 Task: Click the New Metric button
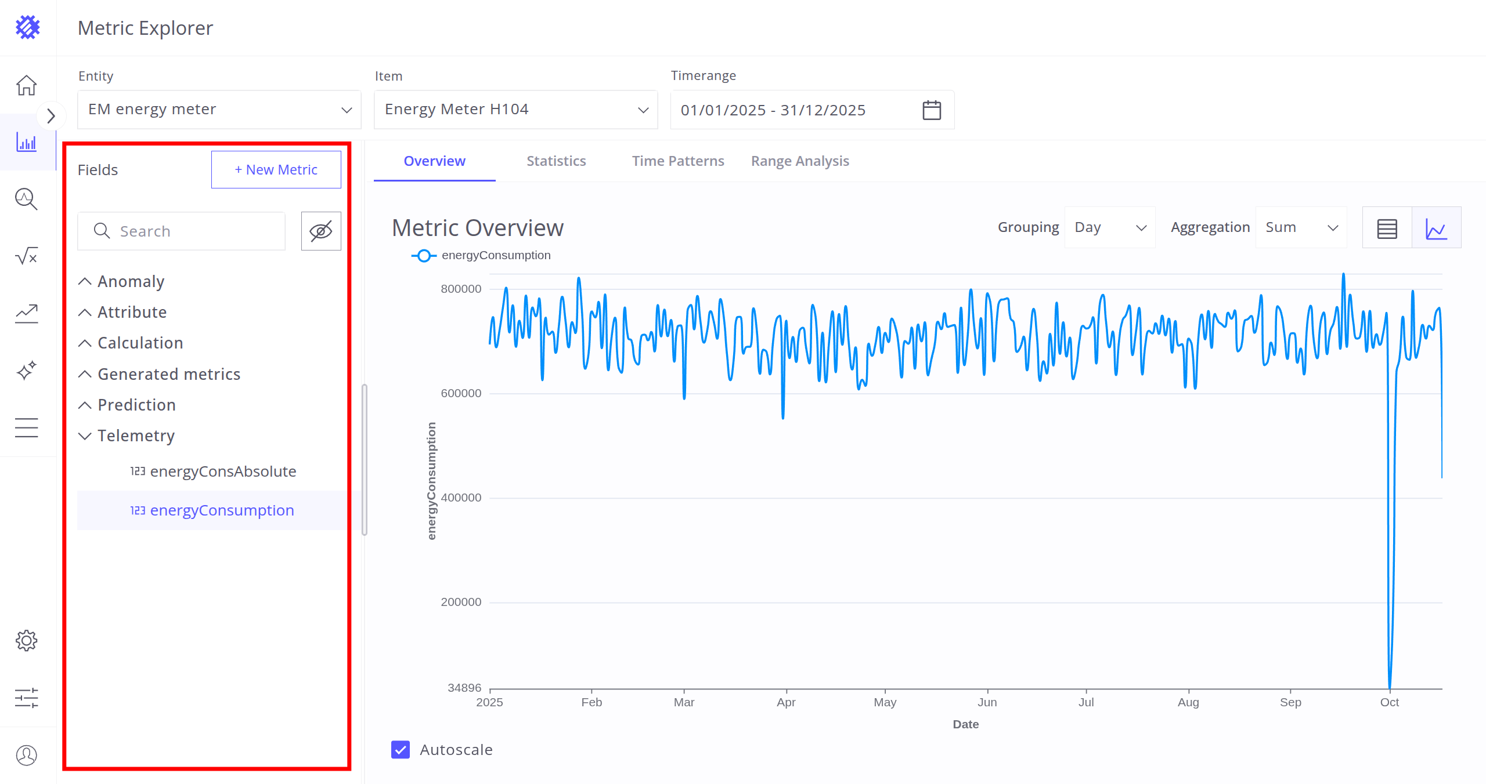click(276, 170)
